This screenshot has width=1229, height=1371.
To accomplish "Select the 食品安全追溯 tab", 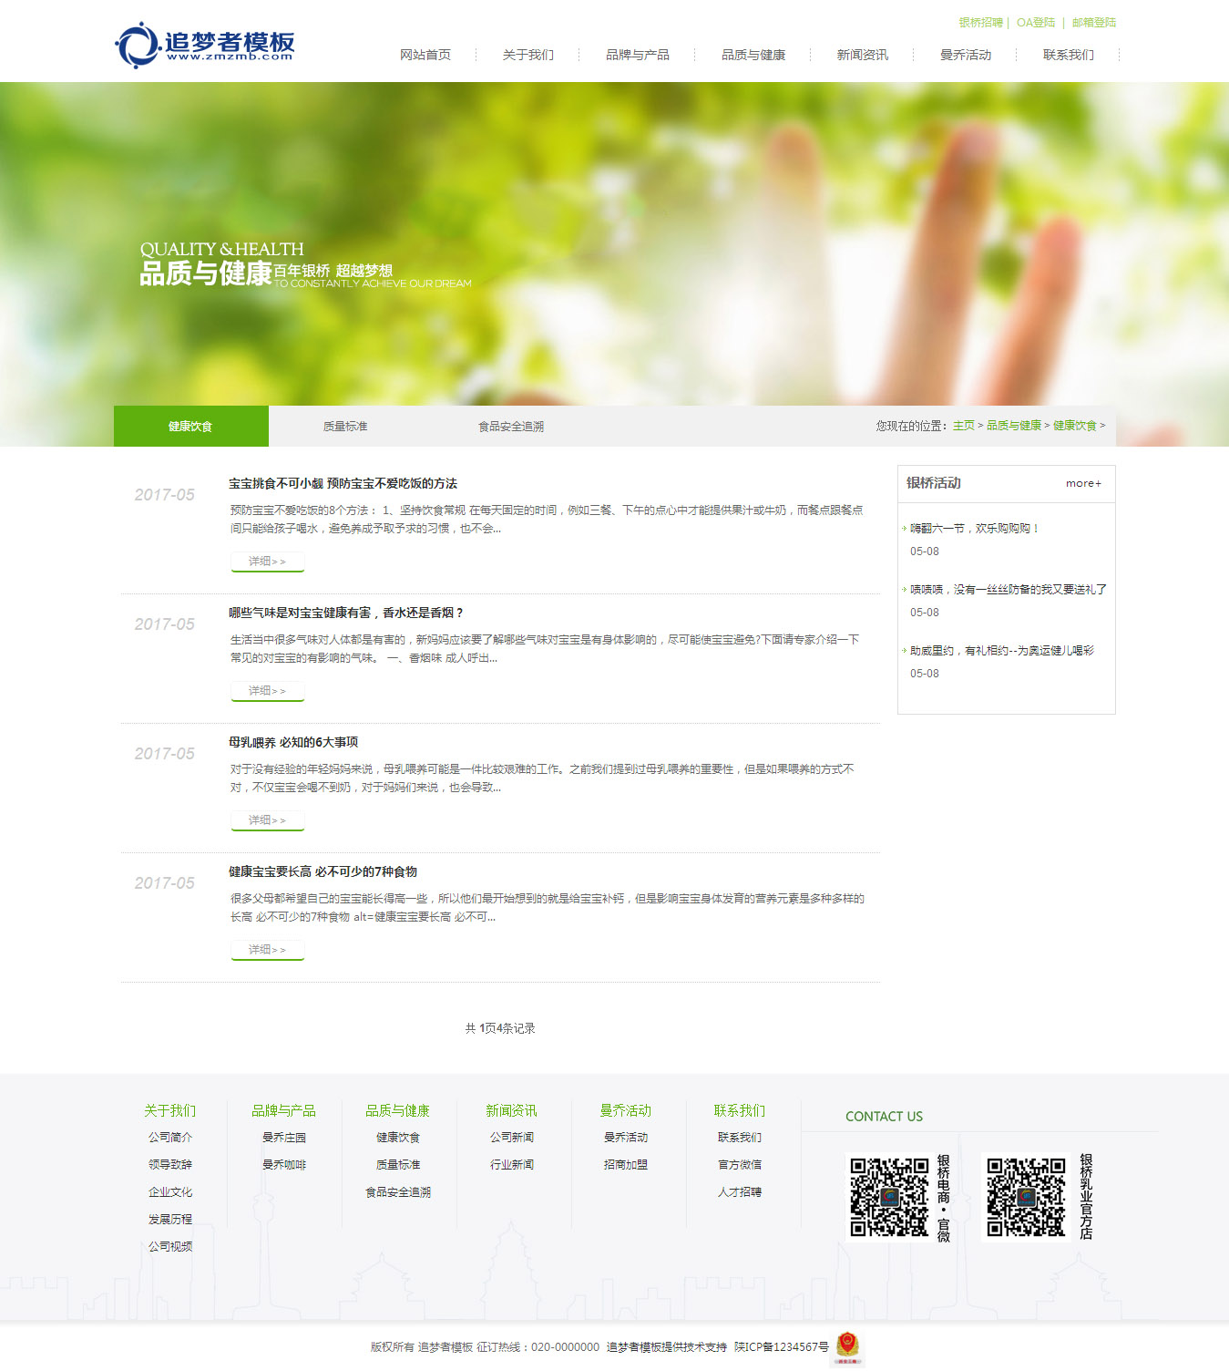I will (511, 427).
